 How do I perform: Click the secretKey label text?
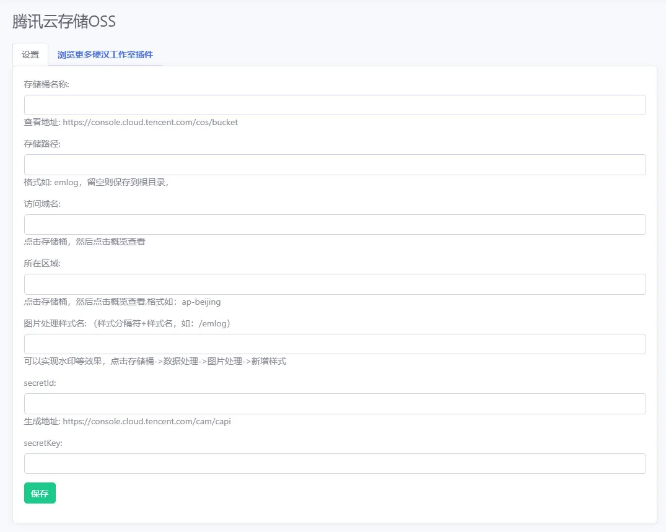[43, 443]
